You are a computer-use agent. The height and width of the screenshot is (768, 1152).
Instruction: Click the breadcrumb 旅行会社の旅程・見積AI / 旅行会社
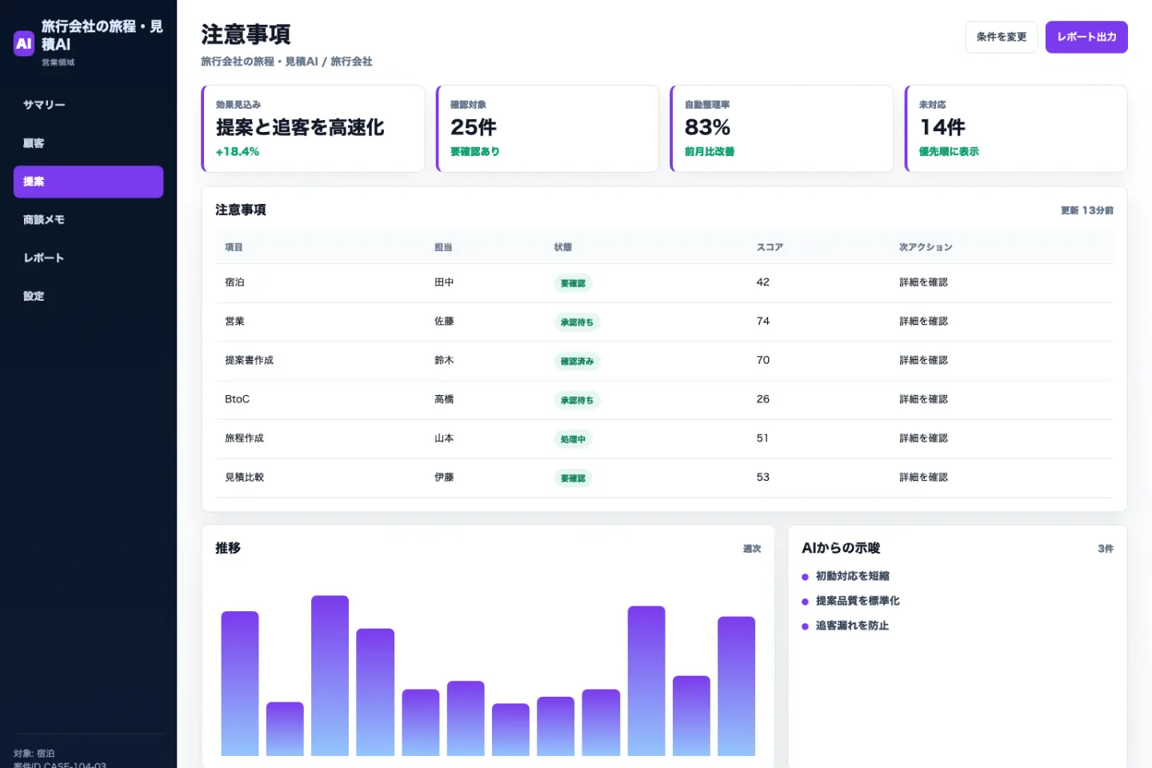pyautogui.click(x=286, y=62)
